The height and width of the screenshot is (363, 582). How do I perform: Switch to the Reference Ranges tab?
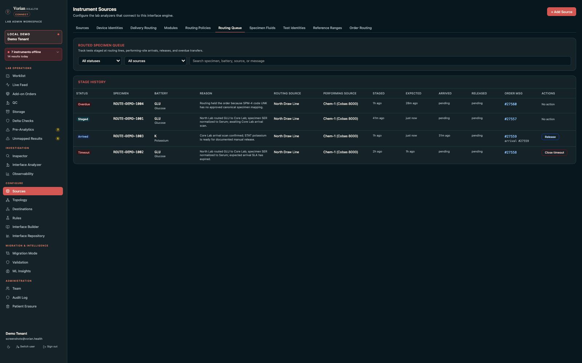327,28
